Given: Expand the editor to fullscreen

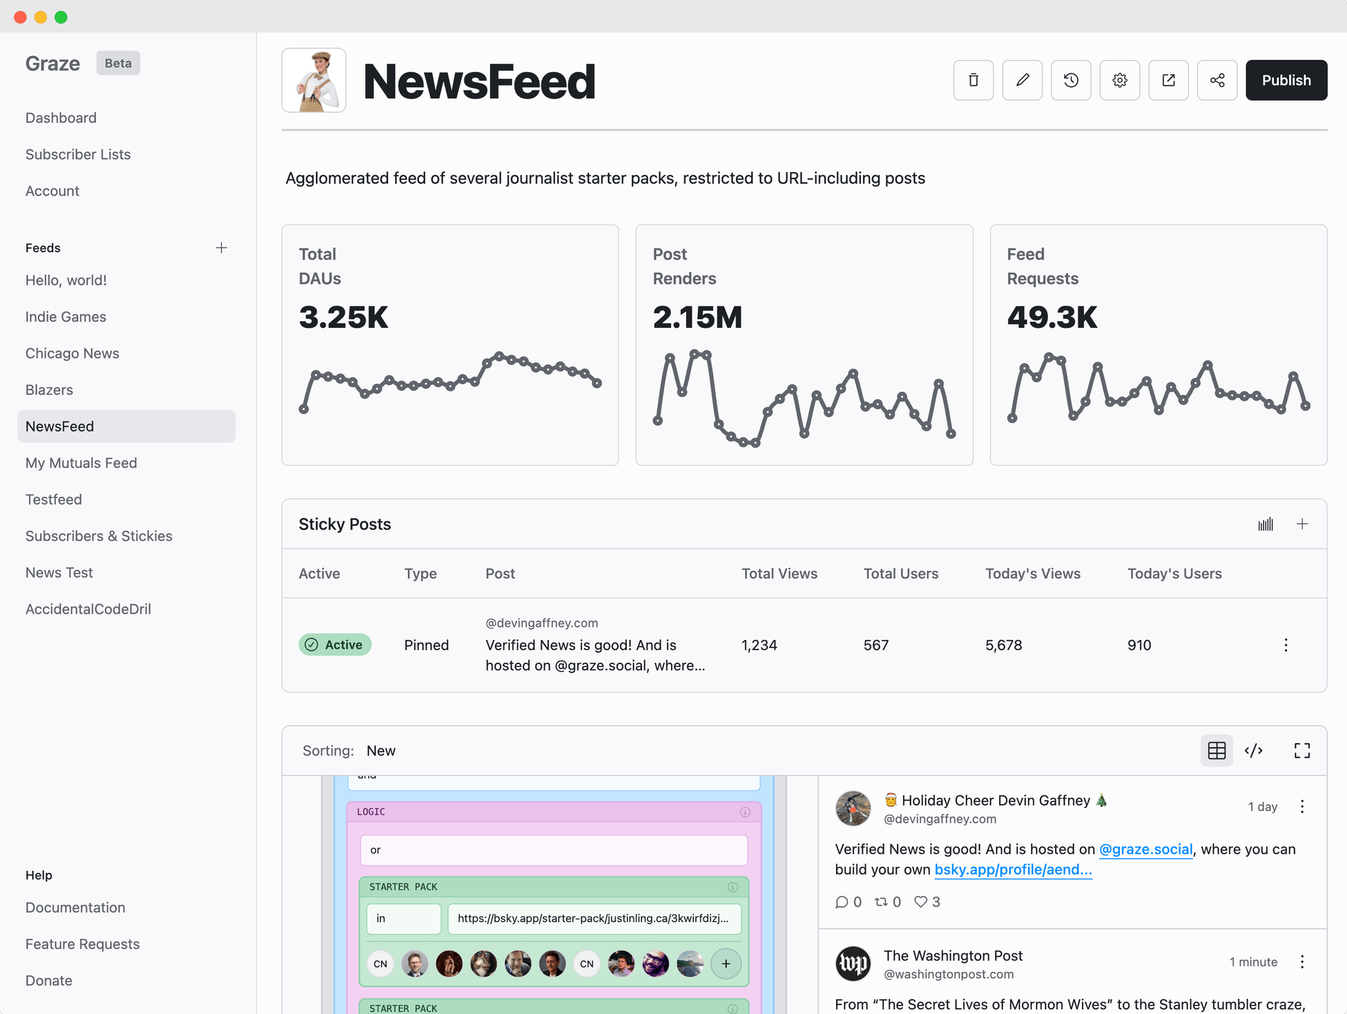Looking at the screenshot, I should click(x=1302, y=750).
